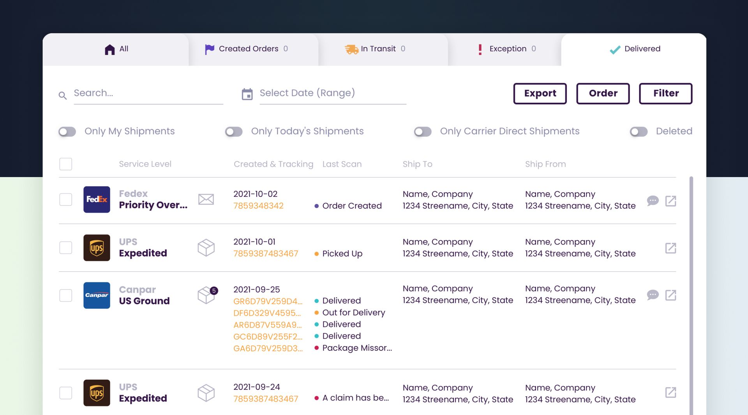Open the Exception tab

(x=507, y=49)
